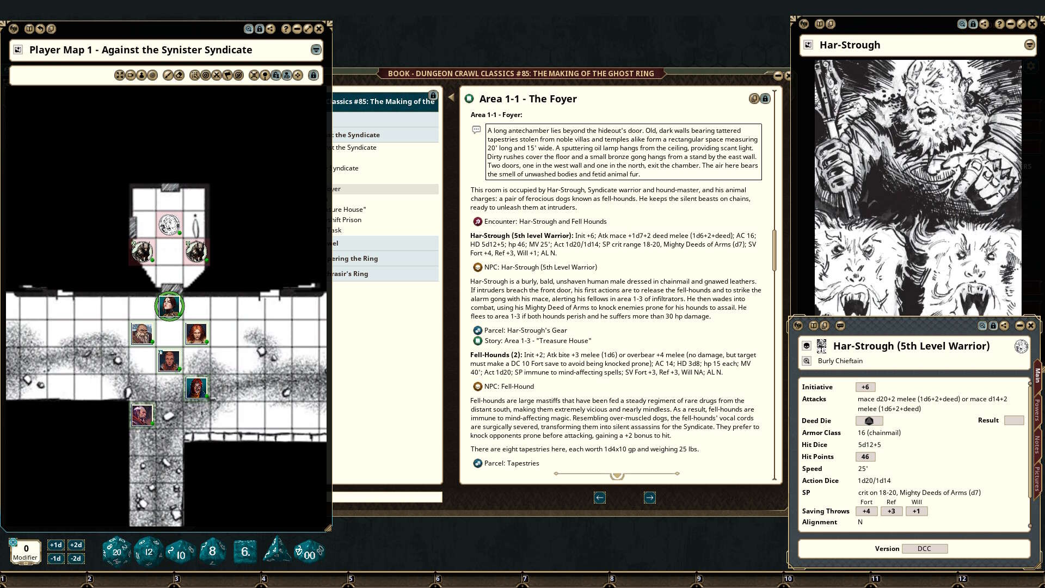The image size is (1045, 588).
Task: Click the -2d dice chain button
Action: click(x=76, y=559)
